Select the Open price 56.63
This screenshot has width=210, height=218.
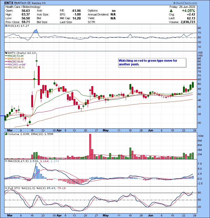pyautogui.click(x=26, y=11)
